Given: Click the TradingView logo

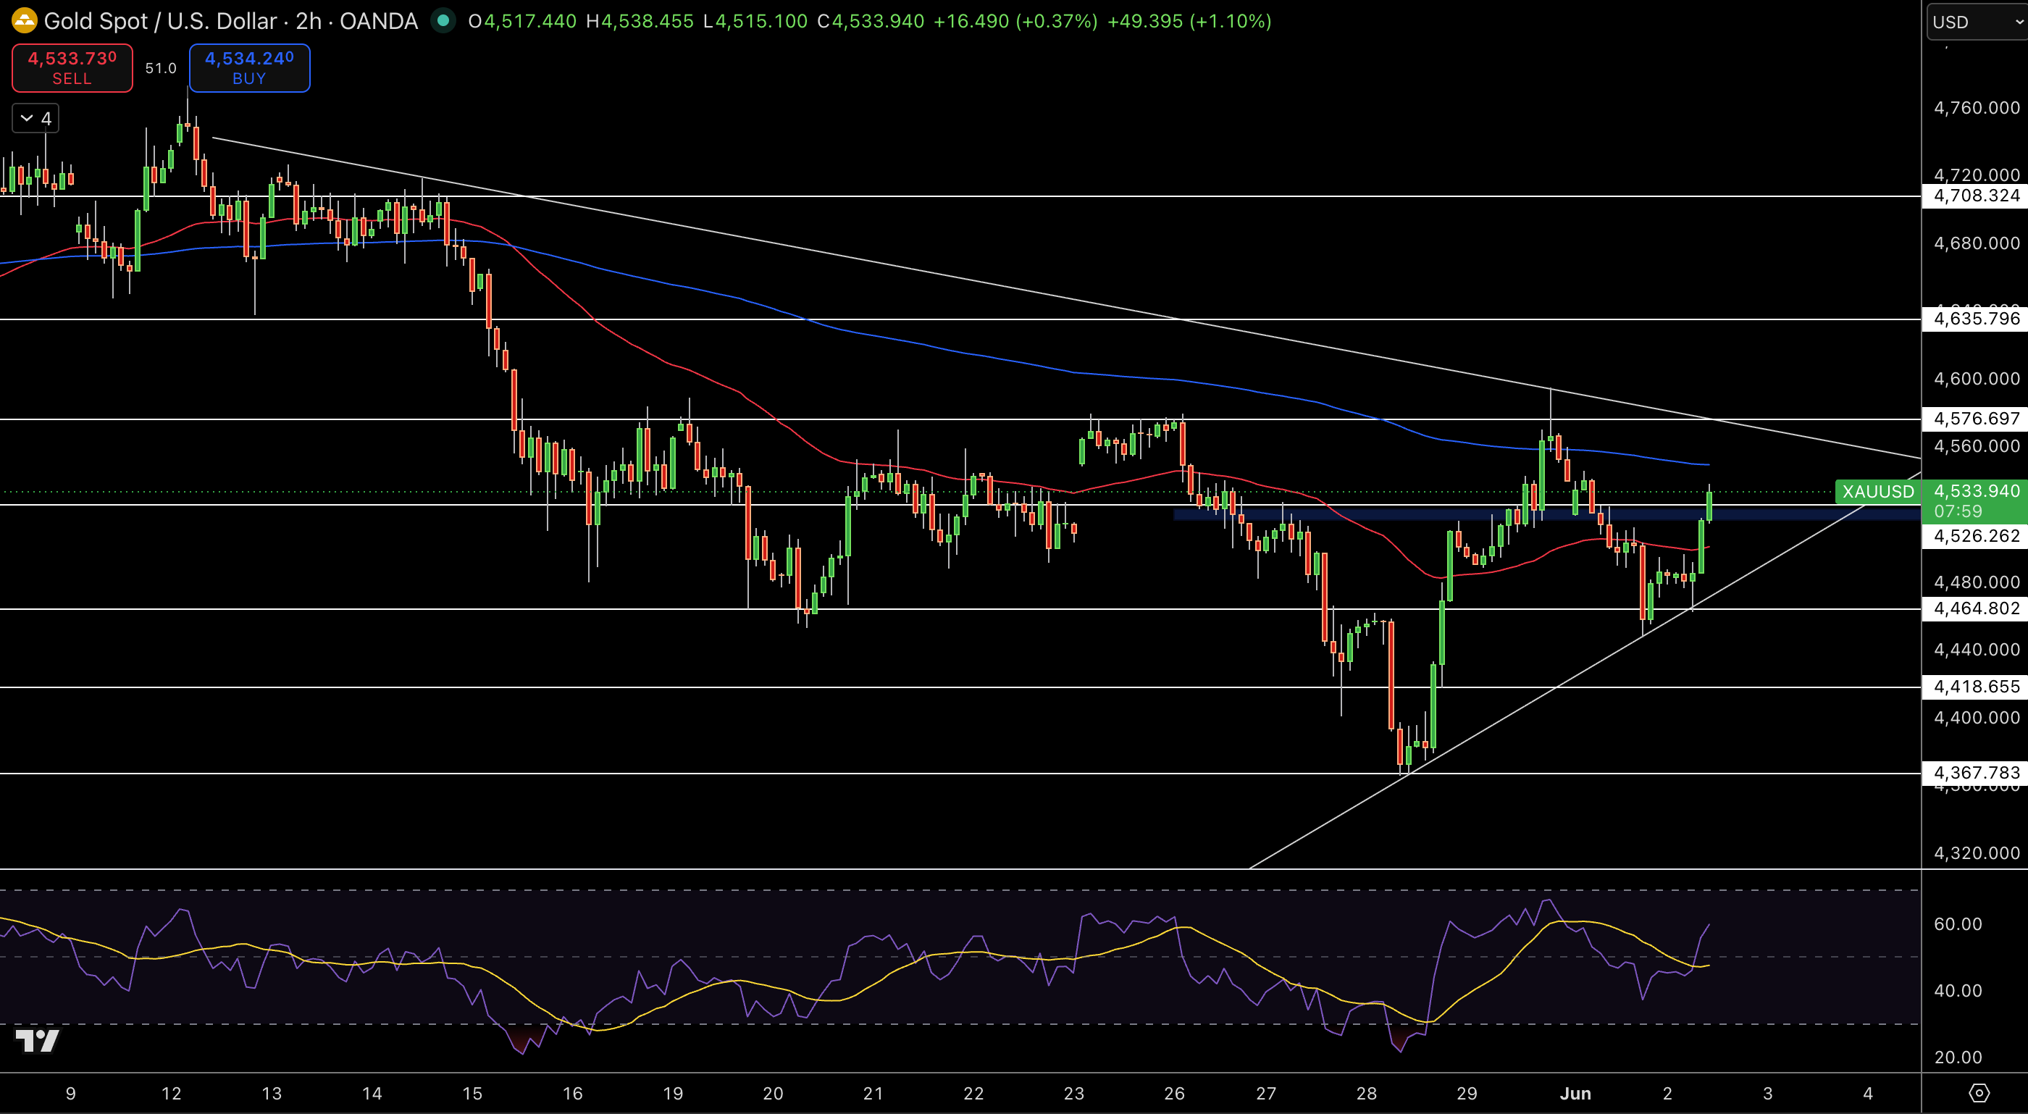Looking at the screenshot, I should [37, 1041].
